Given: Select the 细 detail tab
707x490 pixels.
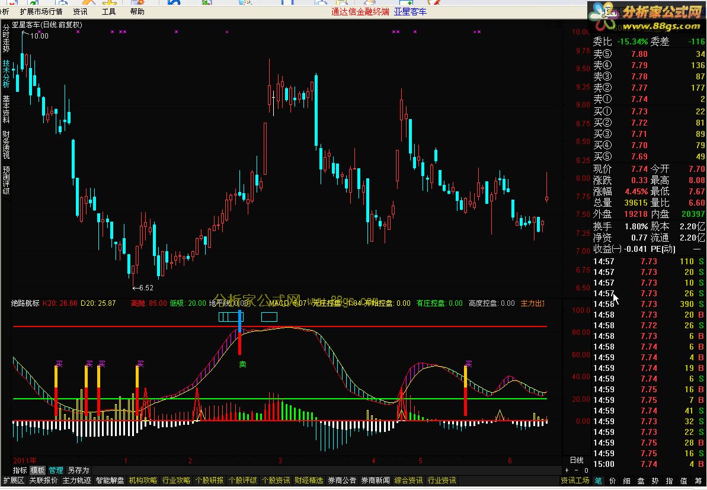Looking at the screenshot, I should point(626,481).
